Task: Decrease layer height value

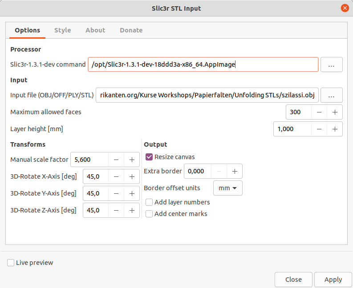Action: click(x=319, y=129)
